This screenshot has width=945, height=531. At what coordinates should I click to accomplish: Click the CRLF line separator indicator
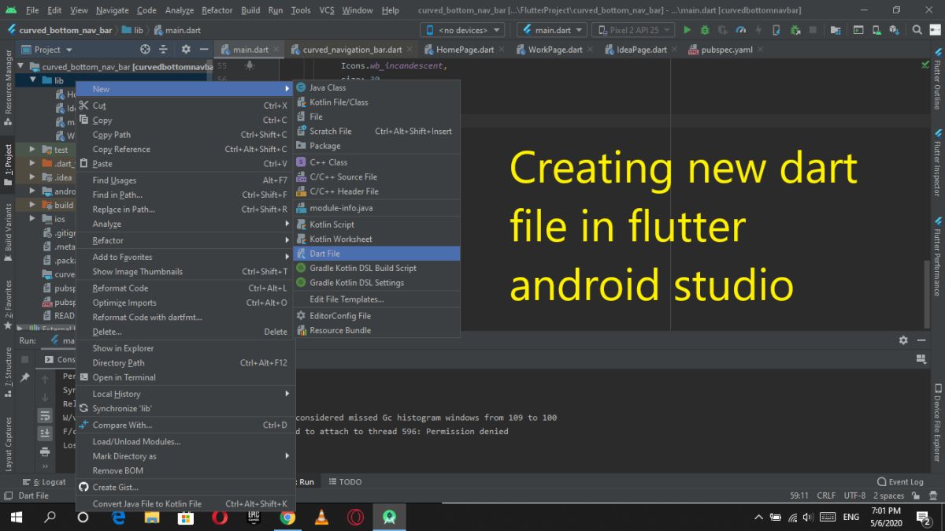pos(826,496)
